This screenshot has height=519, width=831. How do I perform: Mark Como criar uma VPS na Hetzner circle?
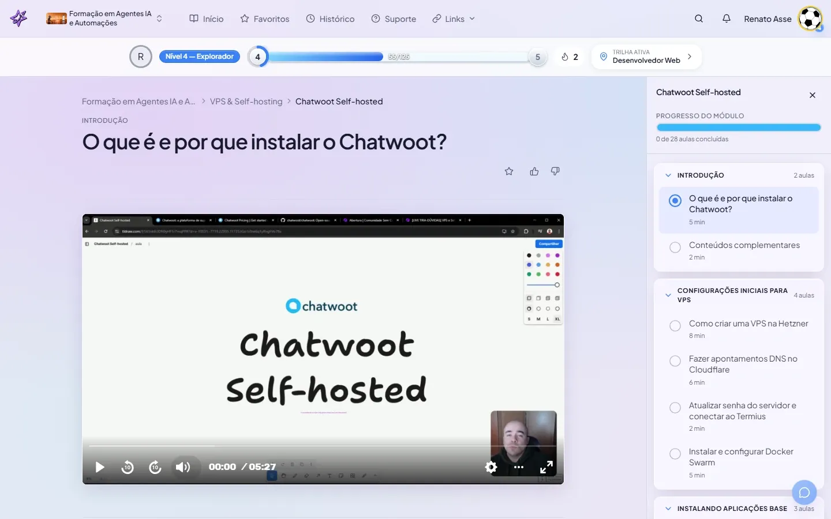click(x=675, y=326)
